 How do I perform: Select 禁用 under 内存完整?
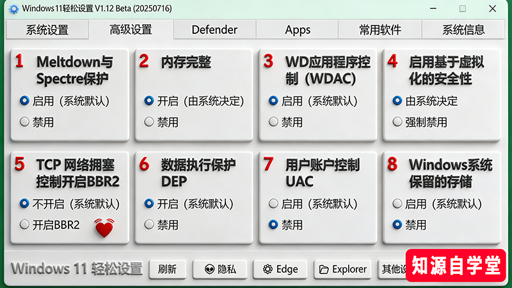coord(149,122)
